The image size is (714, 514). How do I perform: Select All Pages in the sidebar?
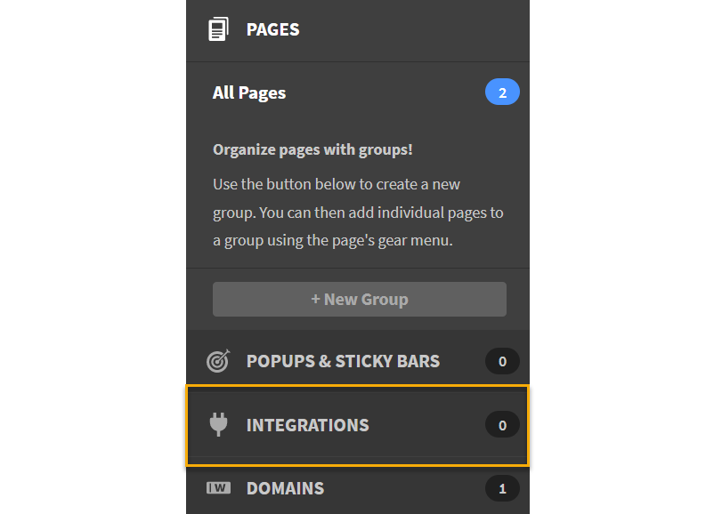pyautogui.click(x=249, y=92)
